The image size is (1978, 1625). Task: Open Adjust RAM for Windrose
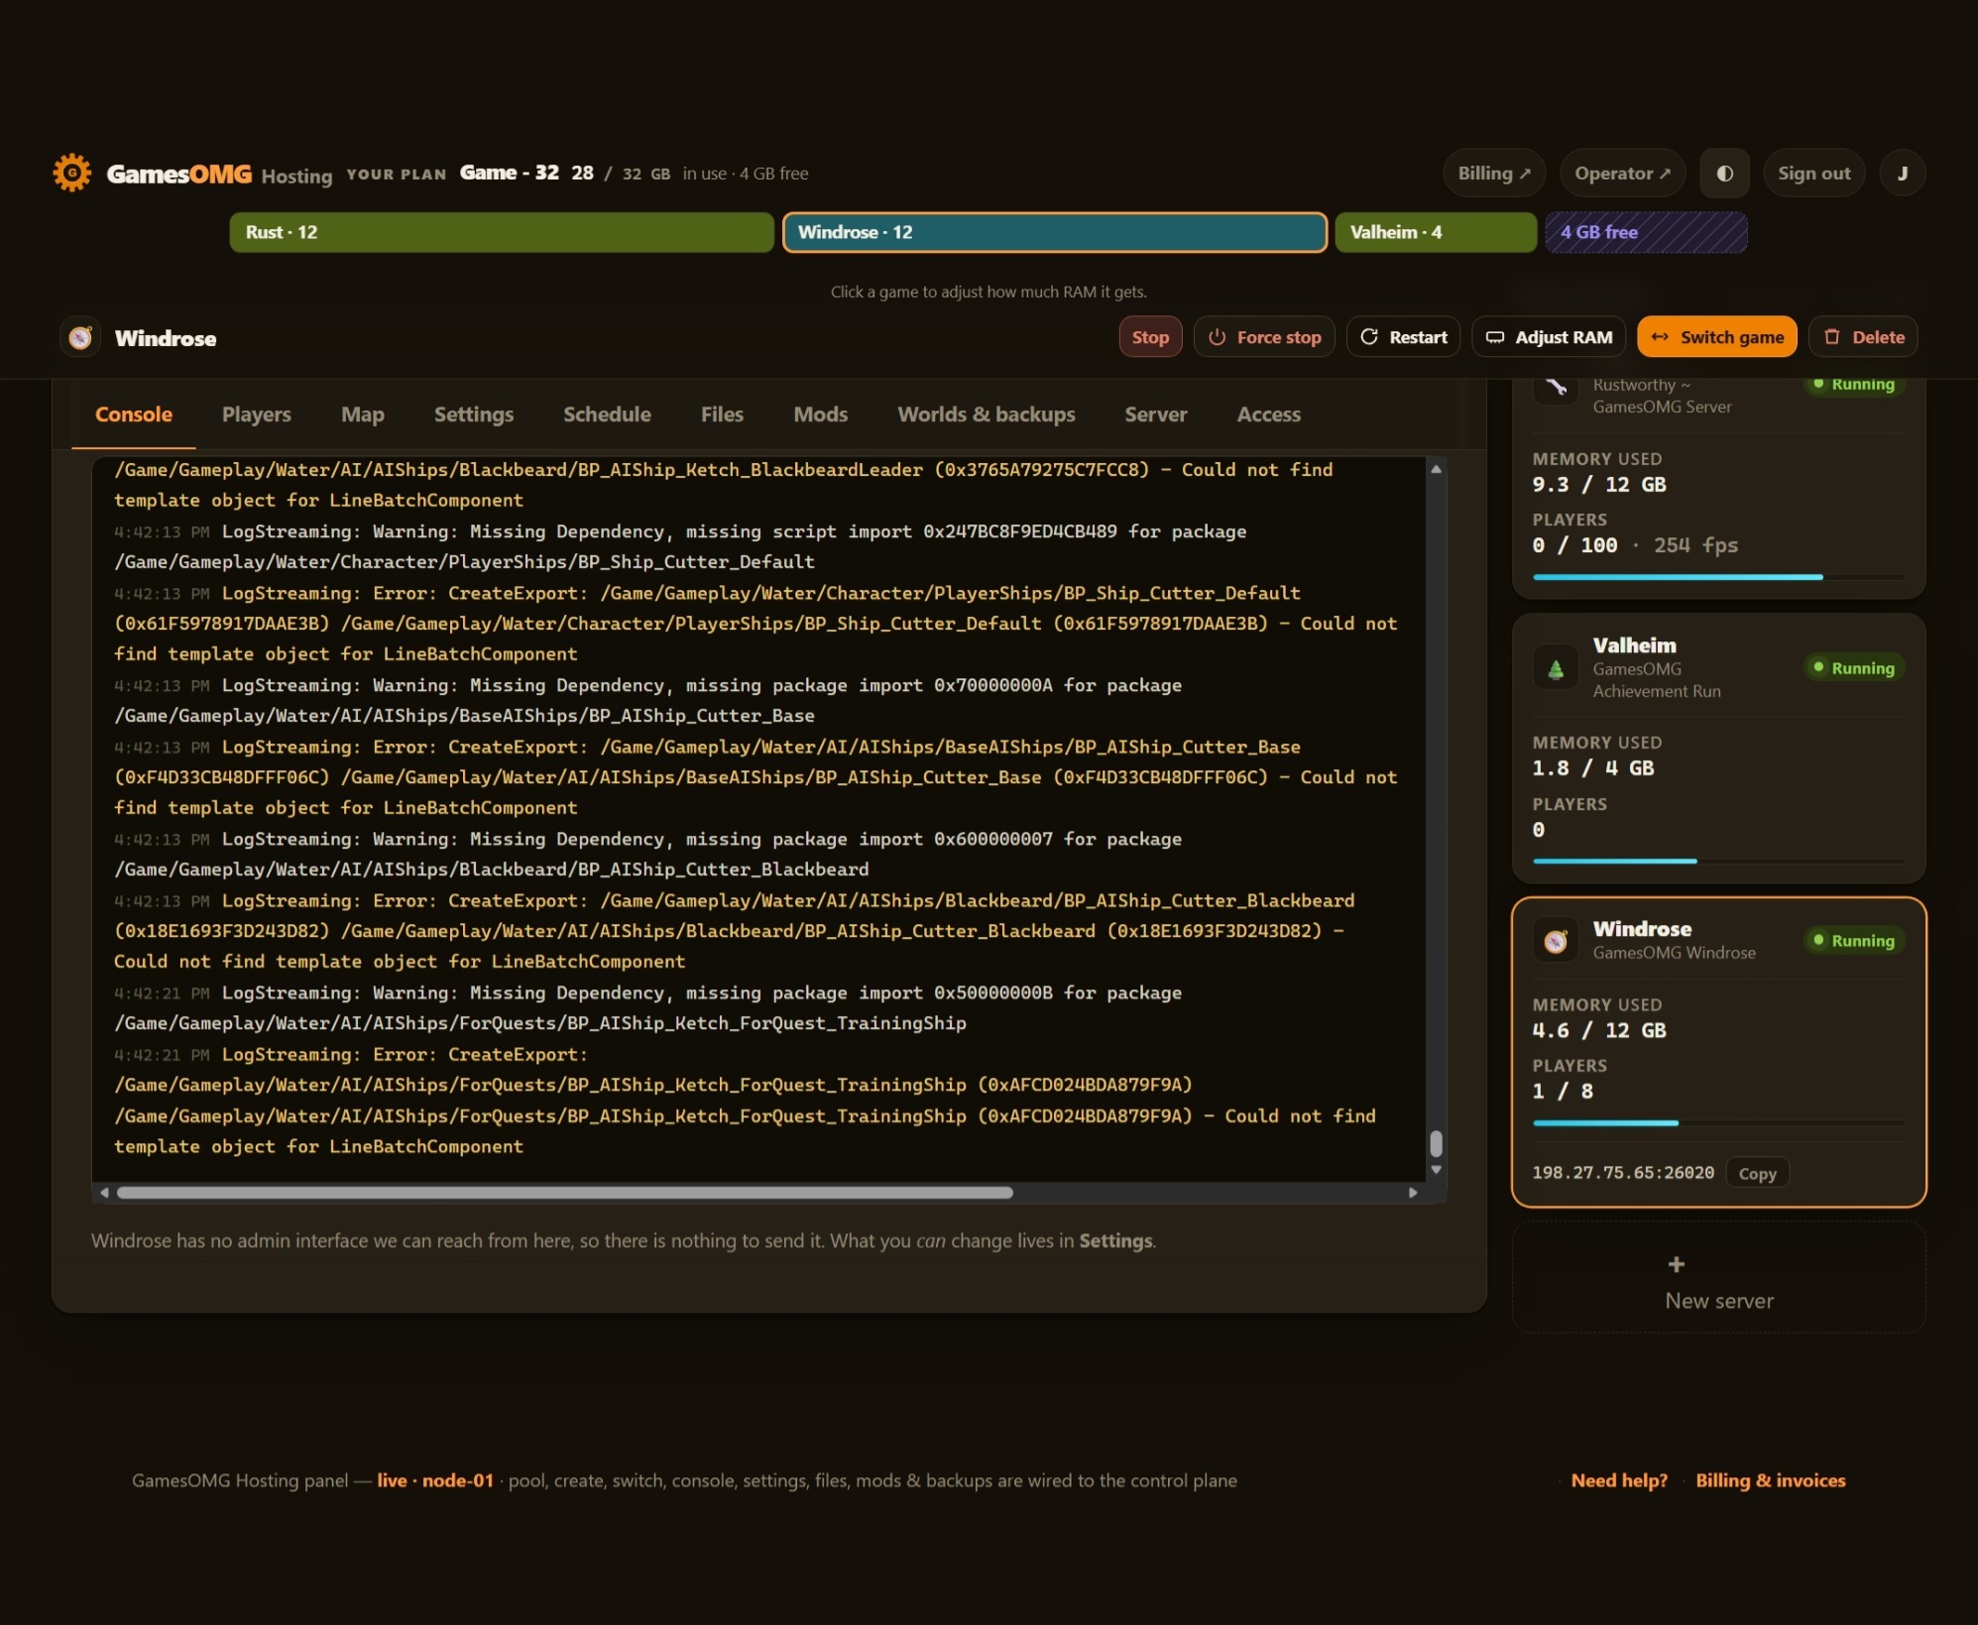[1549, 337]
